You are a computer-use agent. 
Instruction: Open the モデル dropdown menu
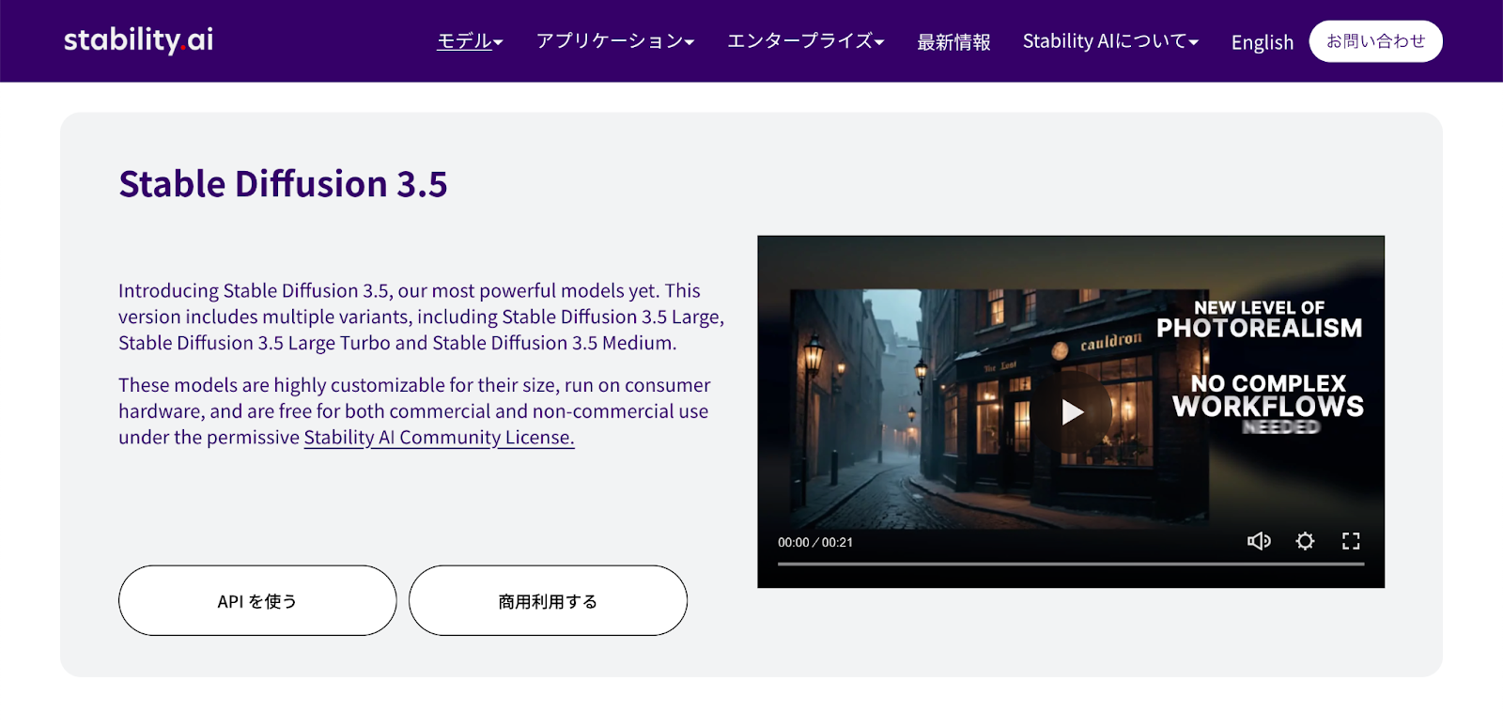point(470,41)
